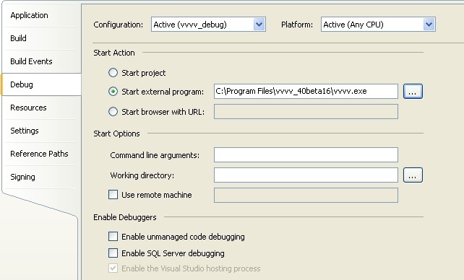Browse for working directory
The width and height of the screenshot is (464, 280).
(413, 175)
